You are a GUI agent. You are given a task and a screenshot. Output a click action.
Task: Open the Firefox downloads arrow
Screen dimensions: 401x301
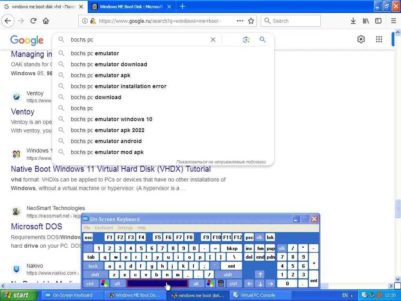pyautogui.click(x=353, y=21)
